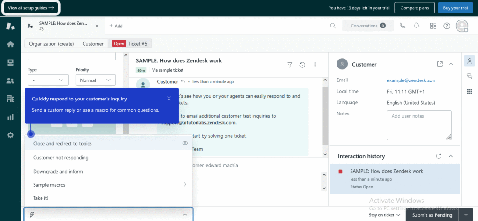Image resolution: width=478 pixels, height=221 pixels.
Task: Add a new ticket tab
Action: point(116,26)
